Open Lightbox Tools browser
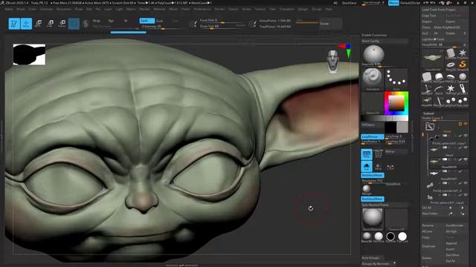This screenshot has height=267, width=476. 433,39
